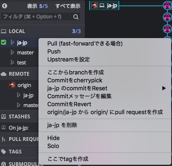Click the search magnifier icon in the filter box
Screen dimensions: 172x166
[76, 17]
